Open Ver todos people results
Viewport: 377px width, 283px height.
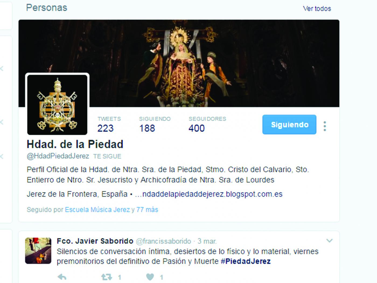point(317,9)
